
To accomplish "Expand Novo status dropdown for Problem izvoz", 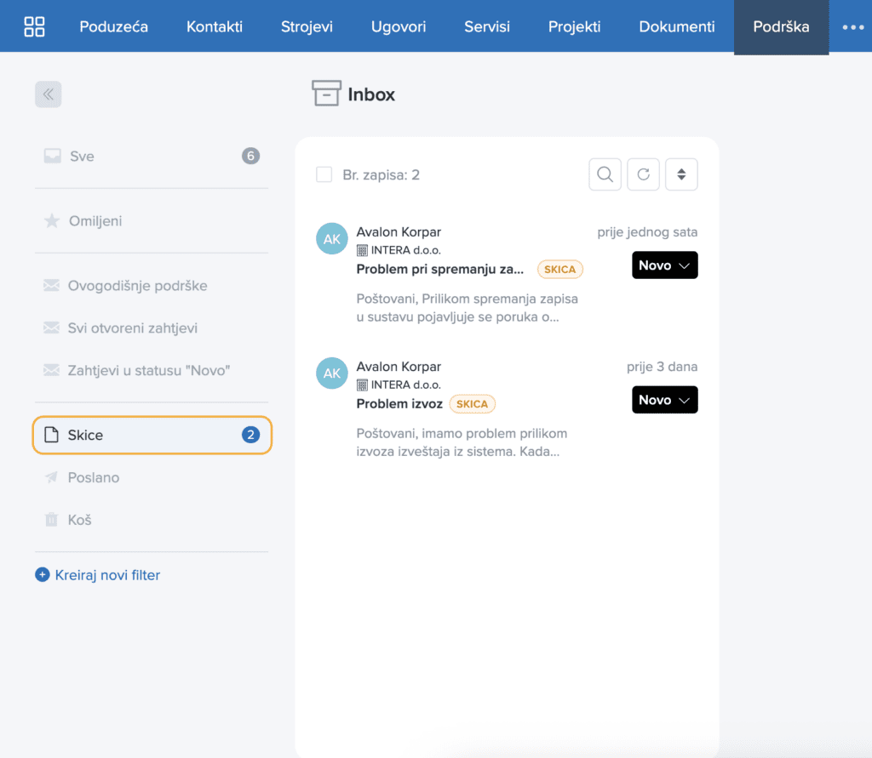I will click(x=664, y=400).
